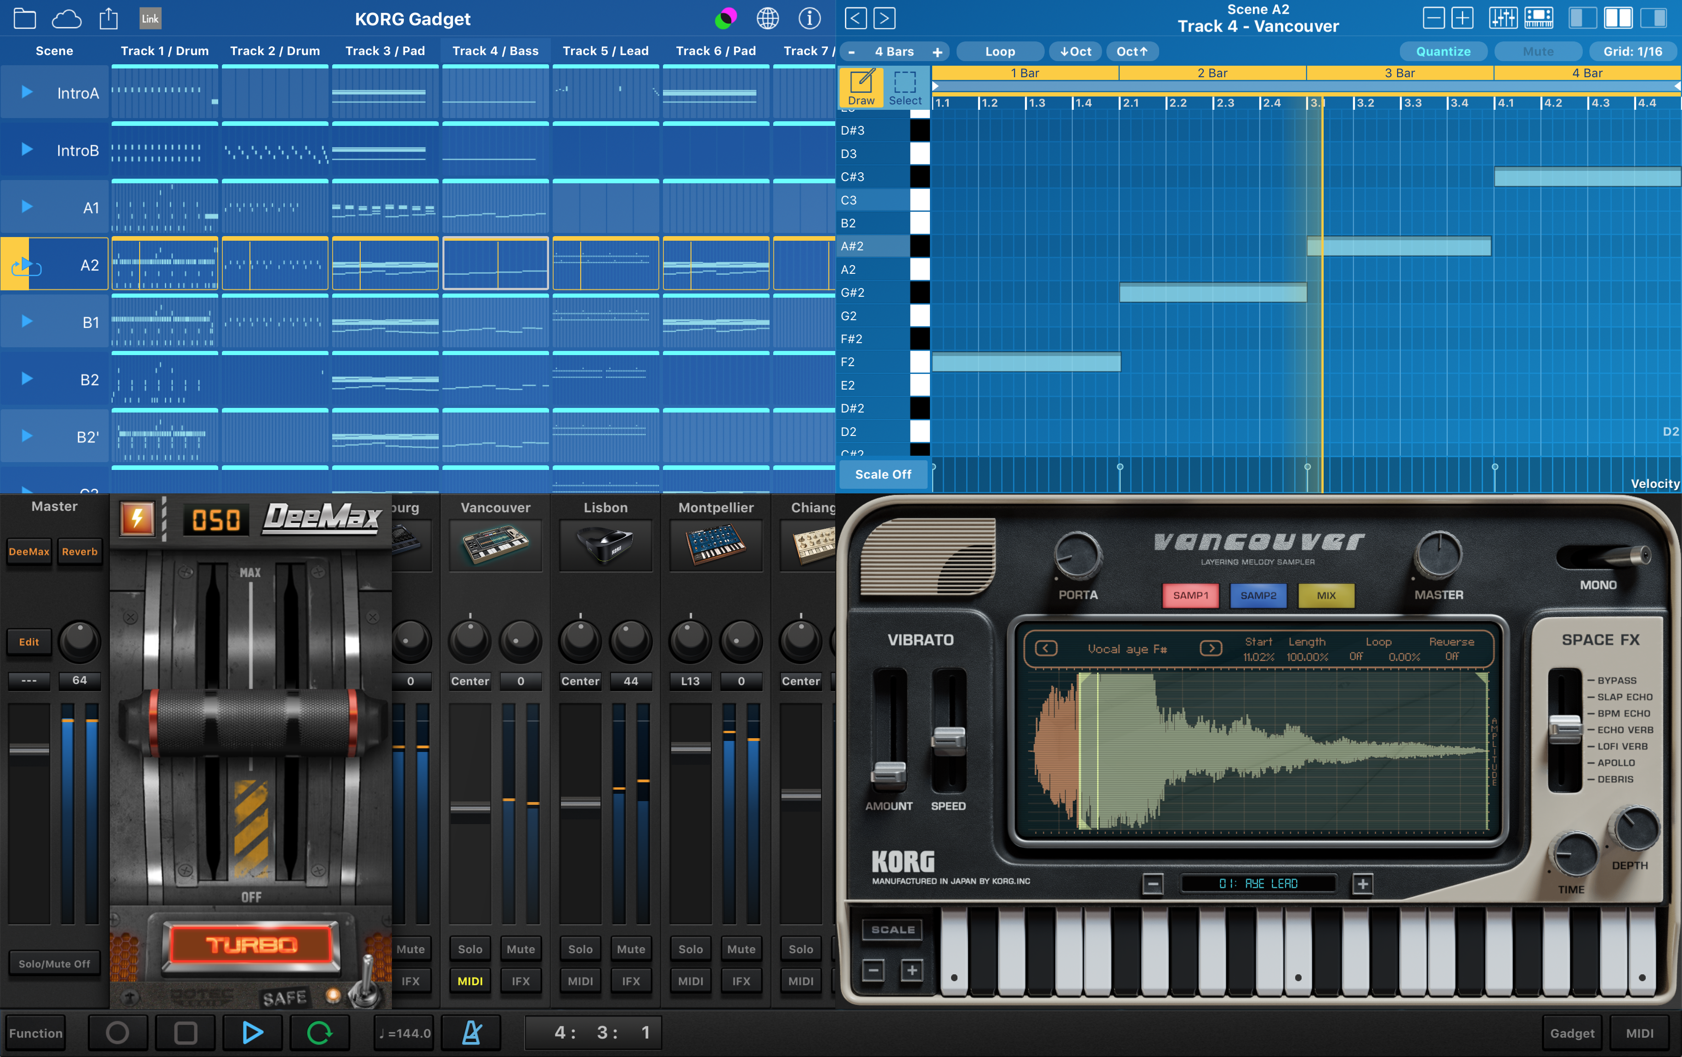Play the B1 scene
1682x1057 pixels.
[x=27, y=322]
